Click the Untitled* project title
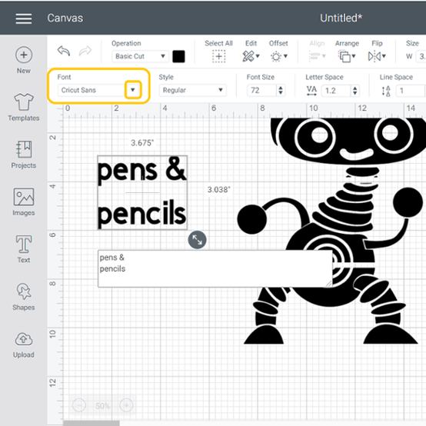 (x=341, y=18)
